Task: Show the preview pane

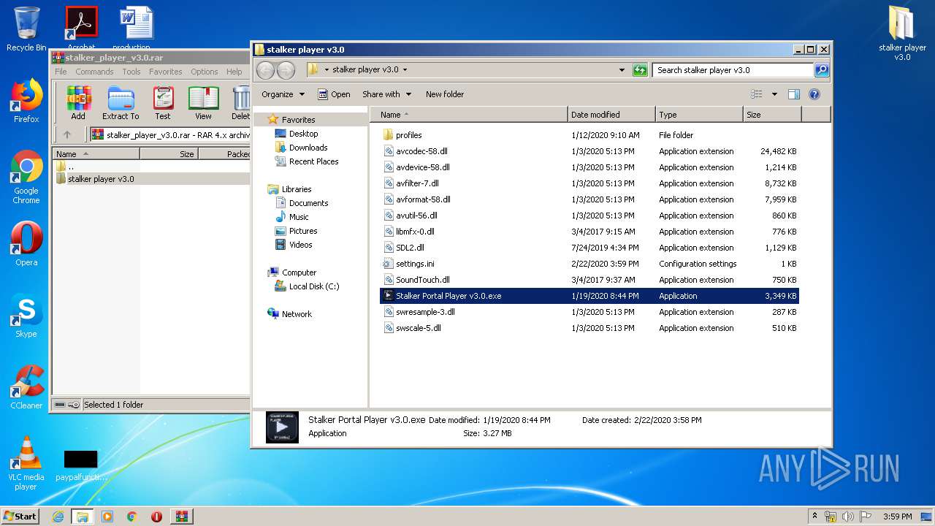Action: tap(794, 94)
